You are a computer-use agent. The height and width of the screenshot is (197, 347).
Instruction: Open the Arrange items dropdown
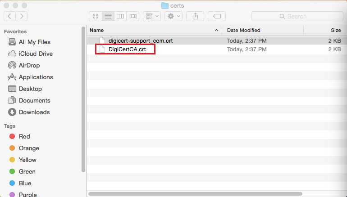point(151,16)
